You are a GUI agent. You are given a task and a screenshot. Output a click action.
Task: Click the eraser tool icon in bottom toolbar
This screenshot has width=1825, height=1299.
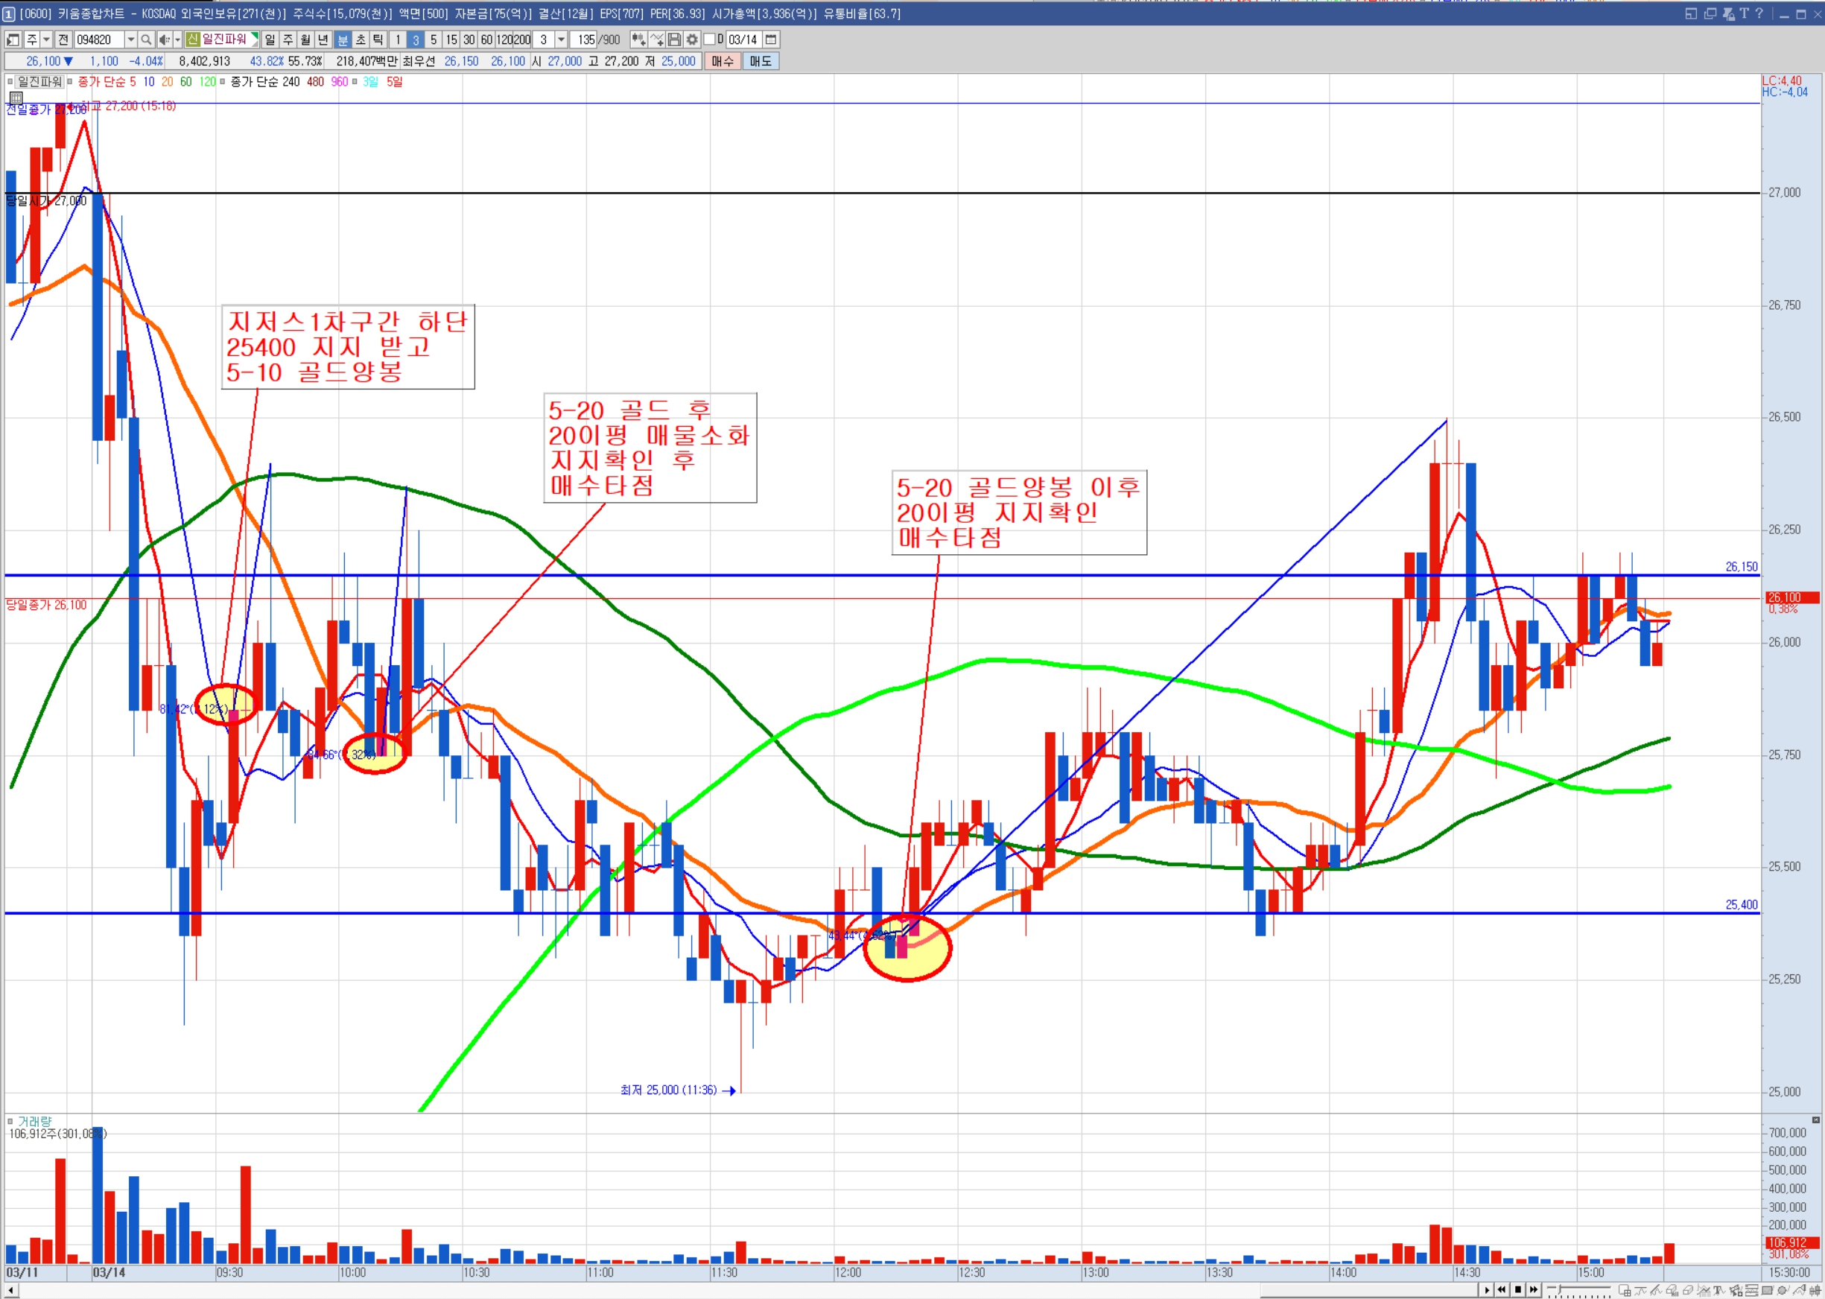point(1687,1289)
